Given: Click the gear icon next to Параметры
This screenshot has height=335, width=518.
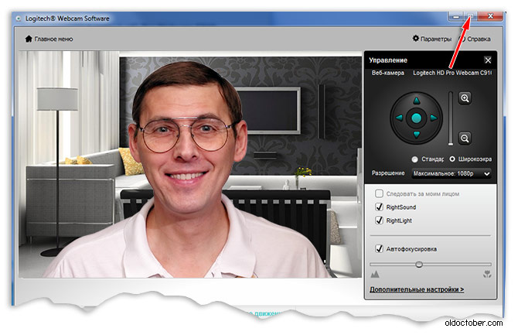Looking at the screenshot, I should (416, 39).
